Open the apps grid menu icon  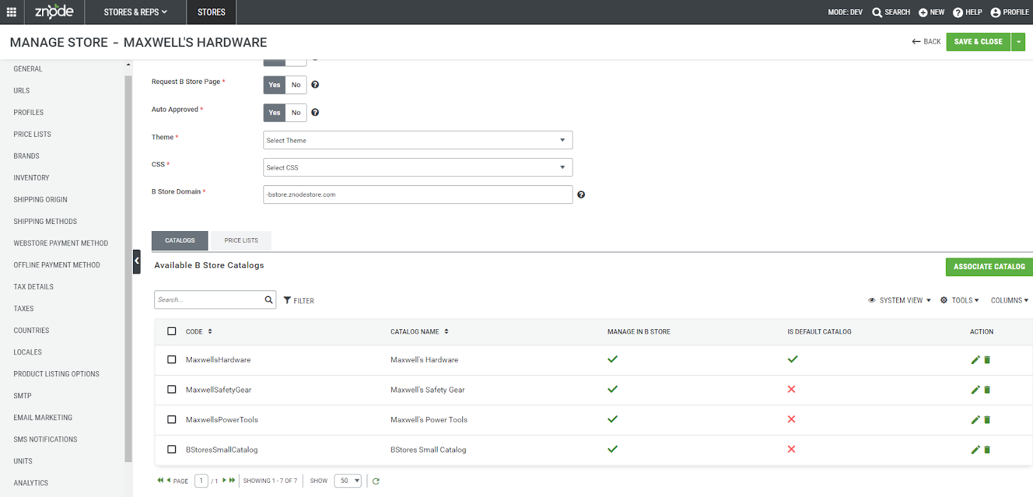pyautogui.click(x=12, y=12)
